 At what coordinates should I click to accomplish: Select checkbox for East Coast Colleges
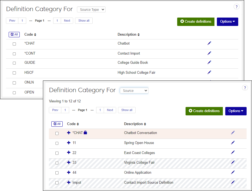(57, 153)
